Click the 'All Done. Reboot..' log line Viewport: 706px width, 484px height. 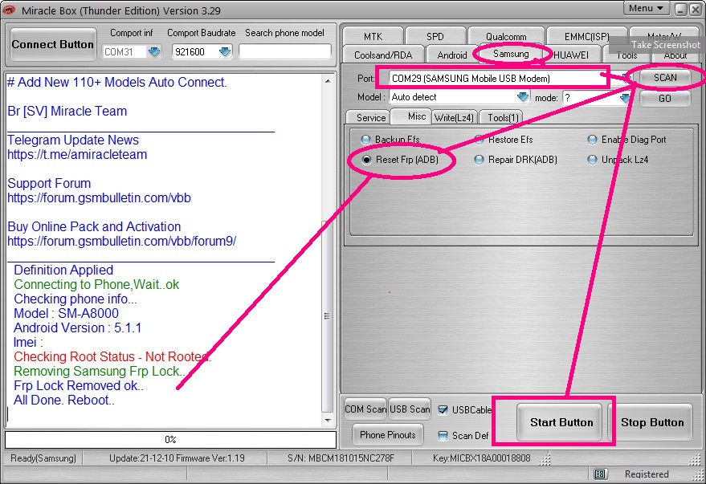[64, 401]
